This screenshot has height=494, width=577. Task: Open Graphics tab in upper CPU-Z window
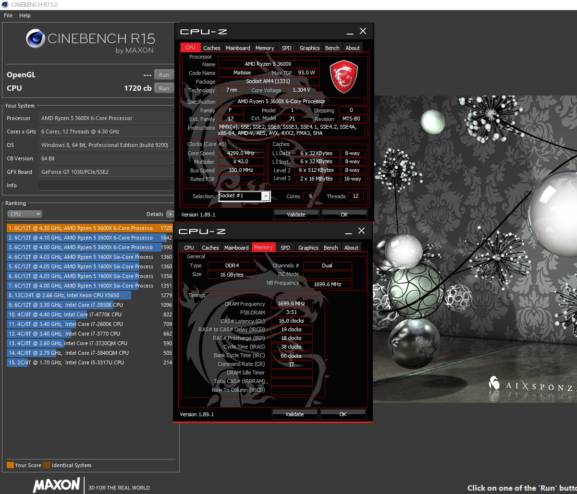tap(310, 48)
